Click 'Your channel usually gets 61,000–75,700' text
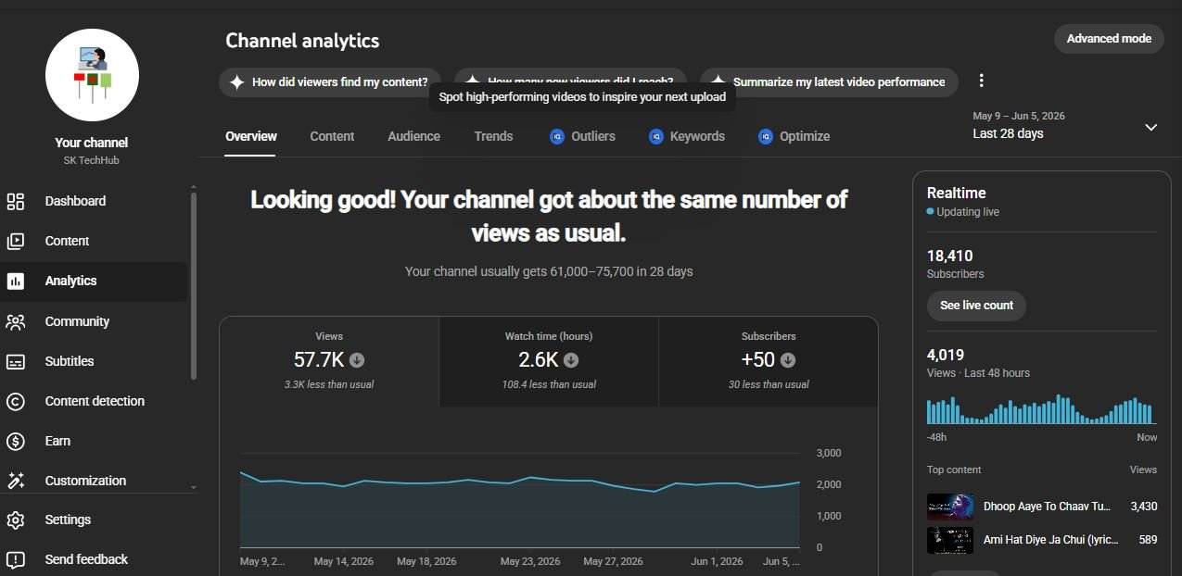This screenshot has height=576, width=1182. tap(549, 271)
